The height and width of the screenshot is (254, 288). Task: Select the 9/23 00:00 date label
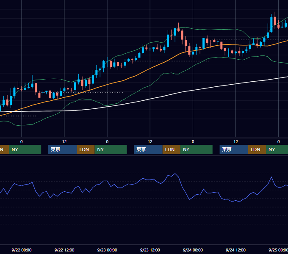(107, 250)
